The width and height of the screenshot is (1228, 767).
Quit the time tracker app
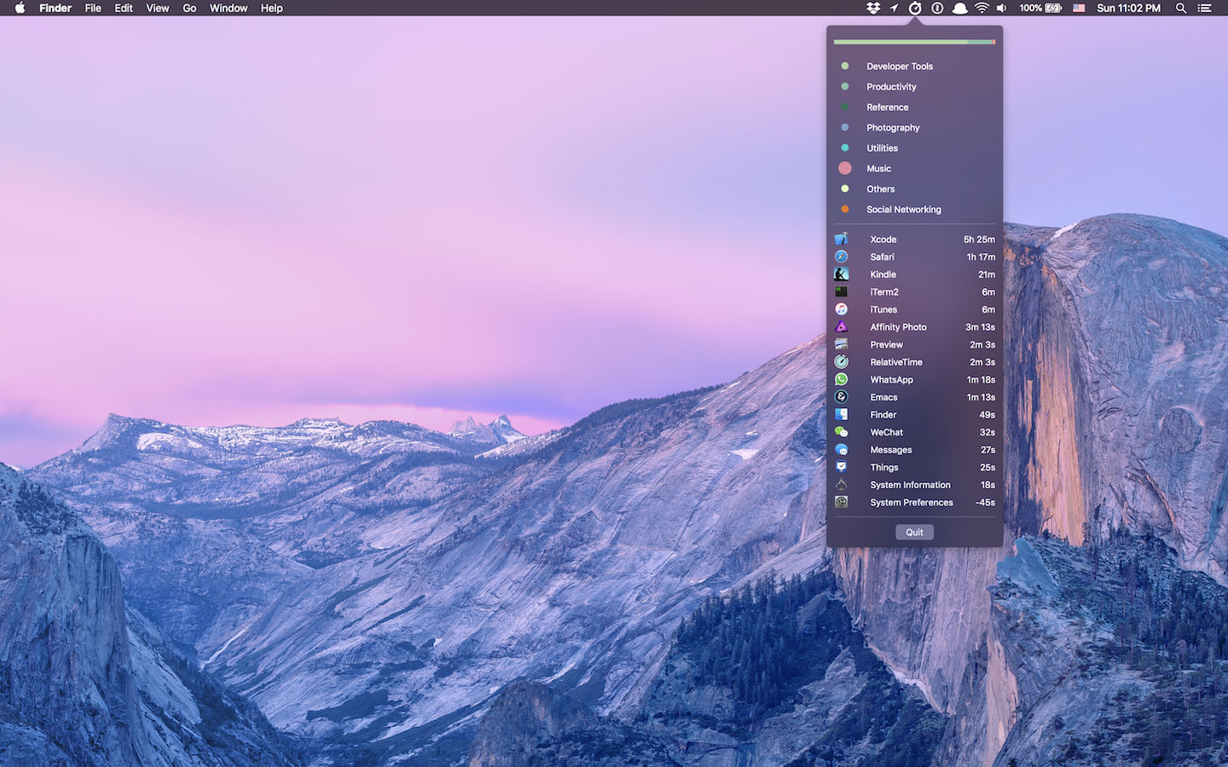(914, 532)
